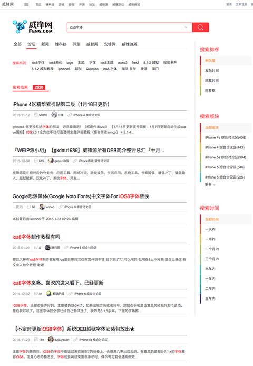Viewport: 253px width, 366px height.
Task: Open the 安锋网 search category tab
Action: pyautogui.click(x=110, y=44)
